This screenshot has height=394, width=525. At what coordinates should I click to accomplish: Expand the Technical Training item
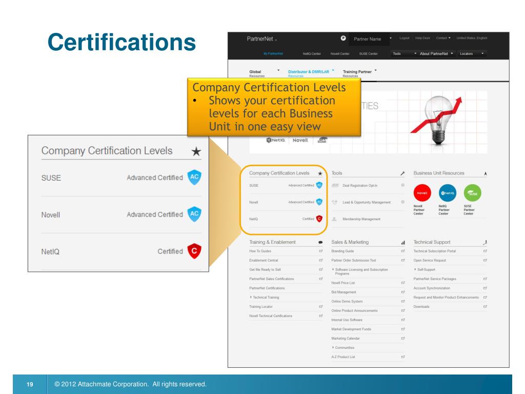265,298
